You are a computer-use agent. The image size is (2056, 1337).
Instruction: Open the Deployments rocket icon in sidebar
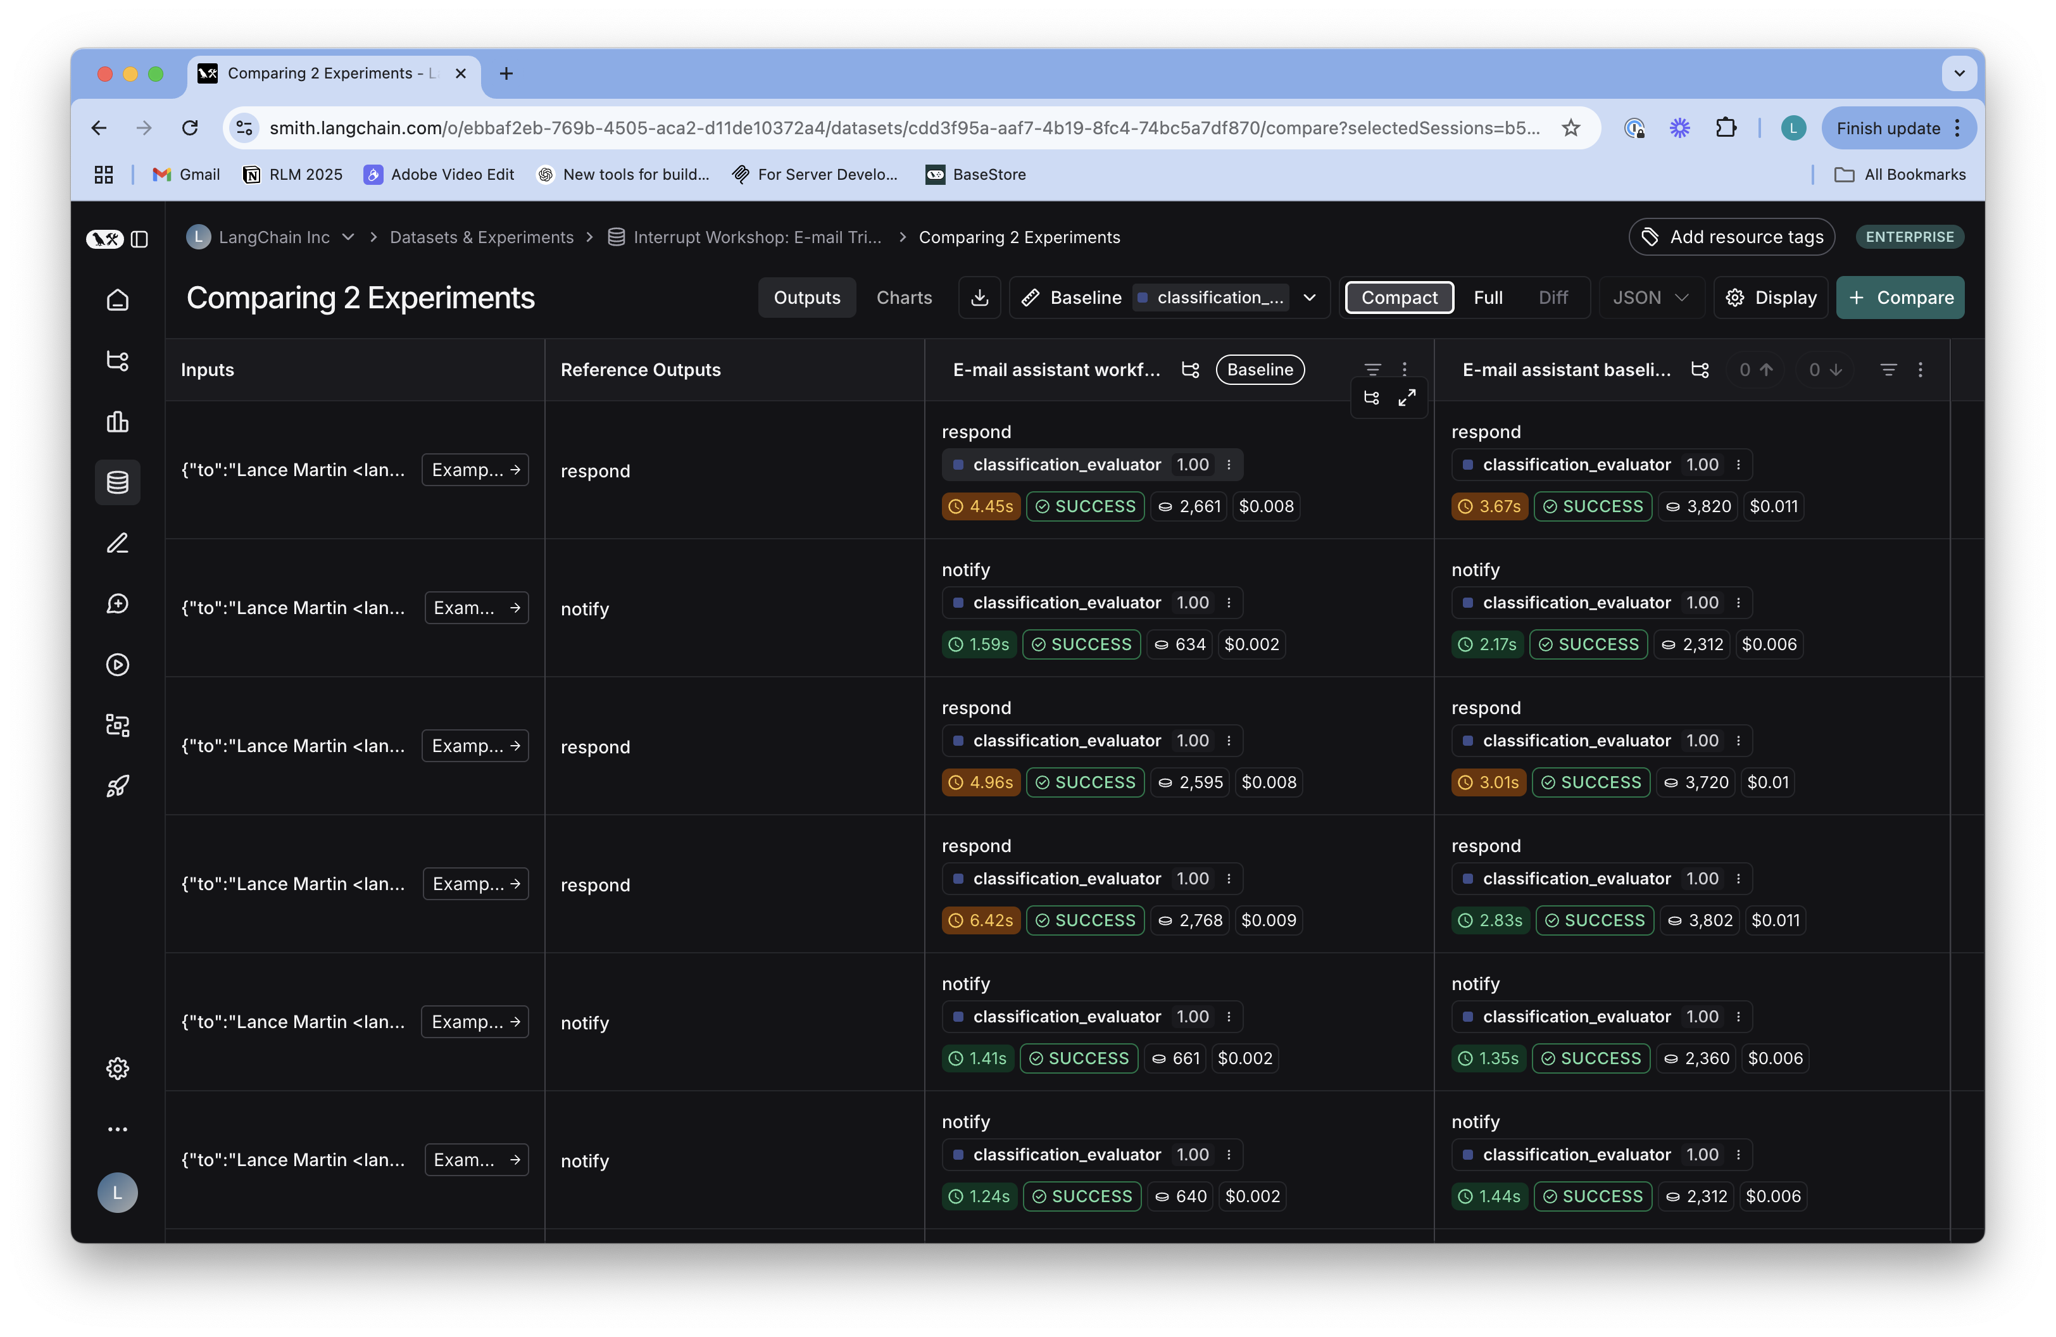(118, 785)
